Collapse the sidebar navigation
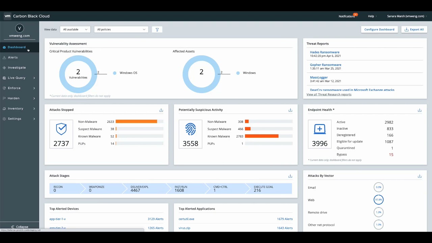432x243 pixels. (x=20, y=227)
